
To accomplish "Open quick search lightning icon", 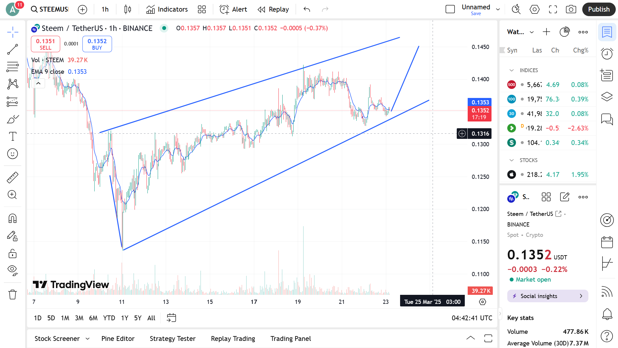I will (516, 9).
